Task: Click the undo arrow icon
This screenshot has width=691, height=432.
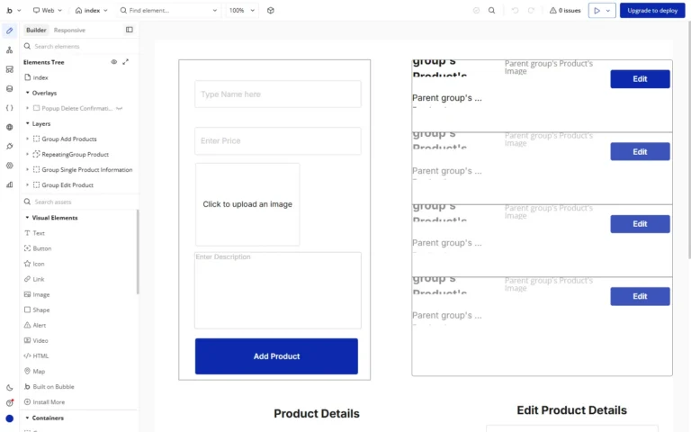Action: click(x=516, y=10)
